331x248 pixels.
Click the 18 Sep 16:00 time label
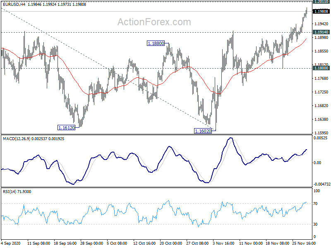(65, 243)
